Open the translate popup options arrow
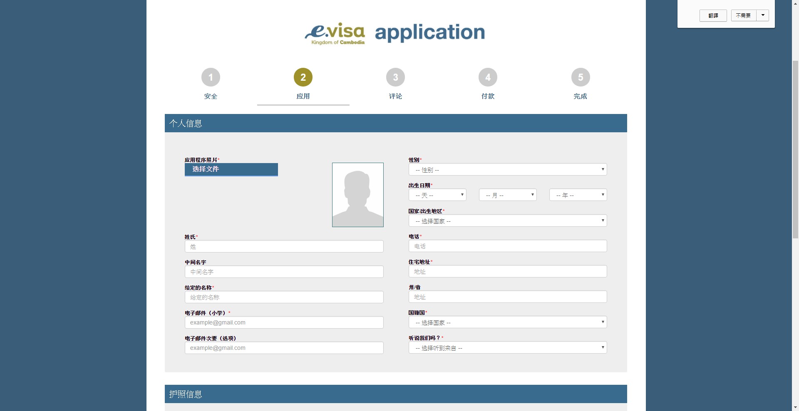799x411 pixels. tap(763, 15)
